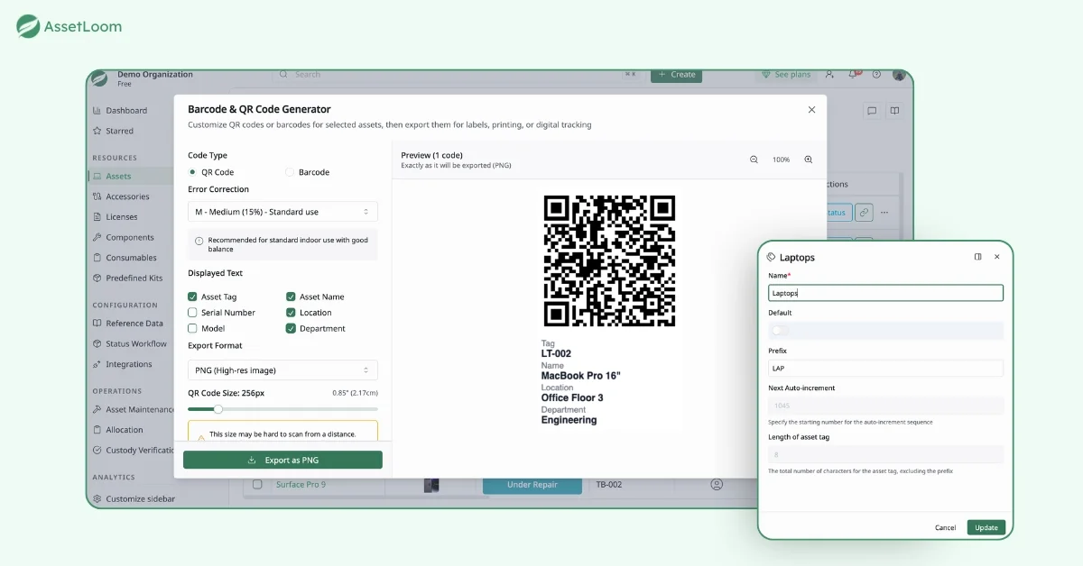The image size is (1083, 566).
Task: Click the Customize sidebar gear icon
Action: 97,498
